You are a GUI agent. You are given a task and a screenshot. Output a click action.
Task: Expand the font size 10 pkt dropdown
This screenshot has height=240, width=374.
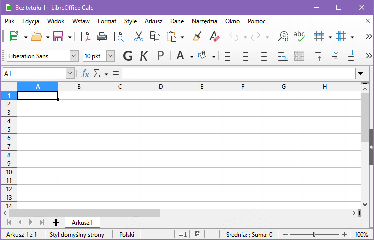click(110, 56)
